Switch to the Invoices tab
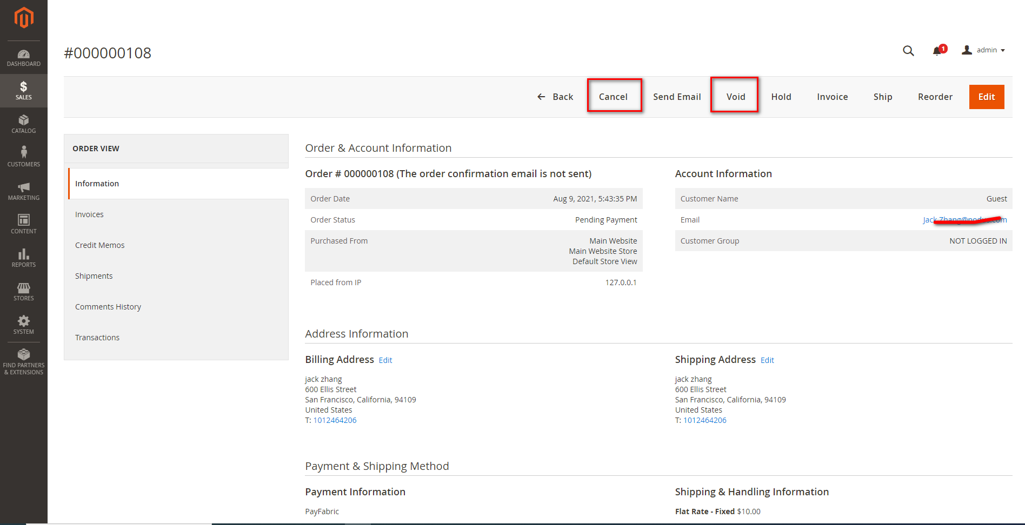The width and height of the screenshot is (1025, 525). [x=89, y=214]
